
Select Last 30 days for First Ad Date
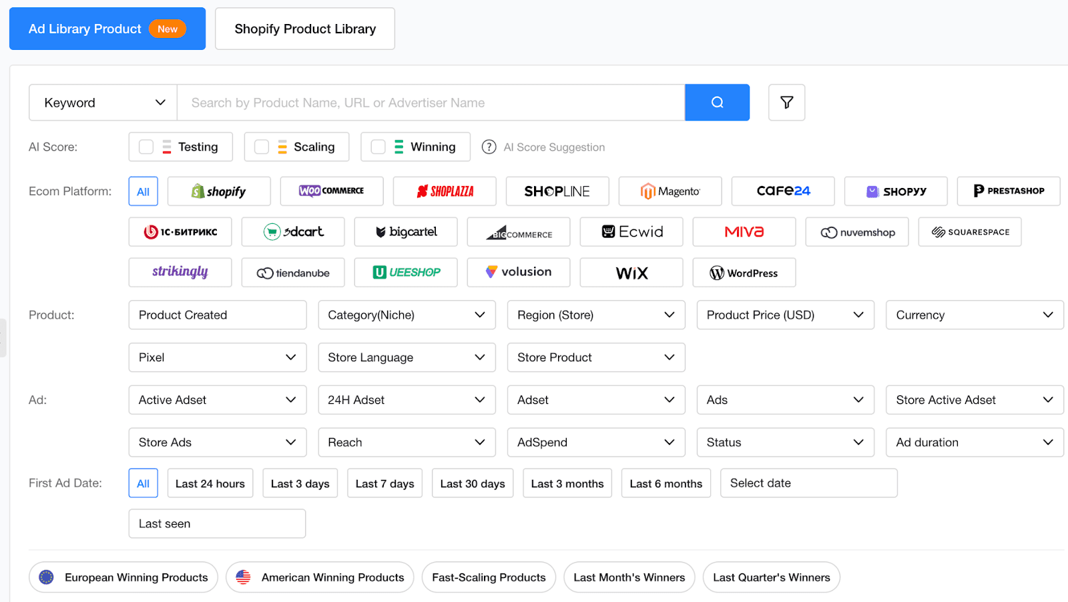[472, 483]
